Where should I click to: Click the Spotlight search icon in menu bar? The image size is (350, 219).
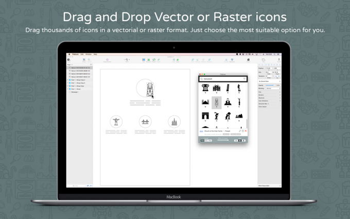[x=275, y=54]
